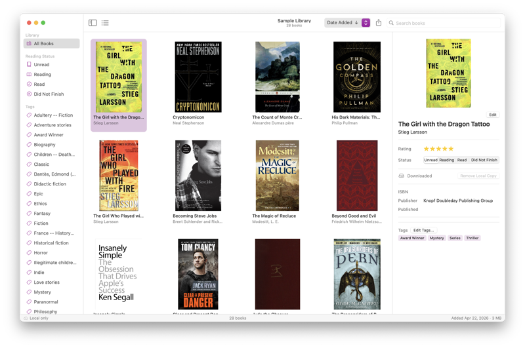The width and height of the screenshot is (525, 348).
Task: Click the purple sort order stepper
Action: [366, 23]
